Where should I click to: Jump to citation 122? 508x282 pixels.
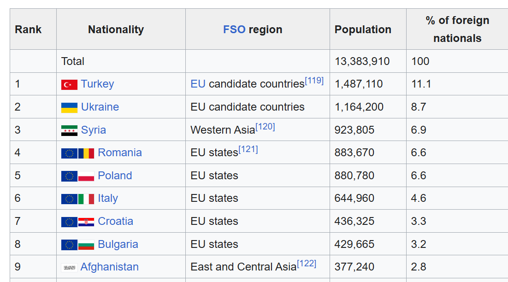307,264
